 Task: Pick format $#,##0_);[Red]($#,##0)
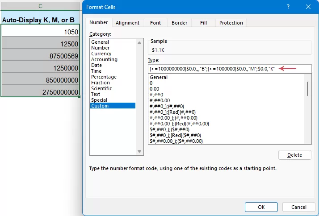pyautogui.click(x=226, y=135)
